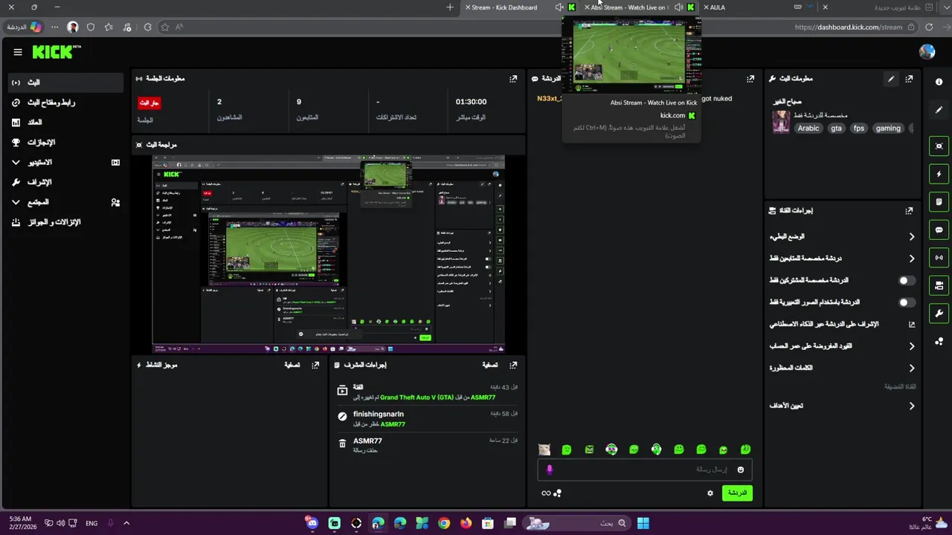Mute the Absi Stream tab speaker icon
Image resolution: width=952 pixels, height=535 pixels.
(678, 7)
